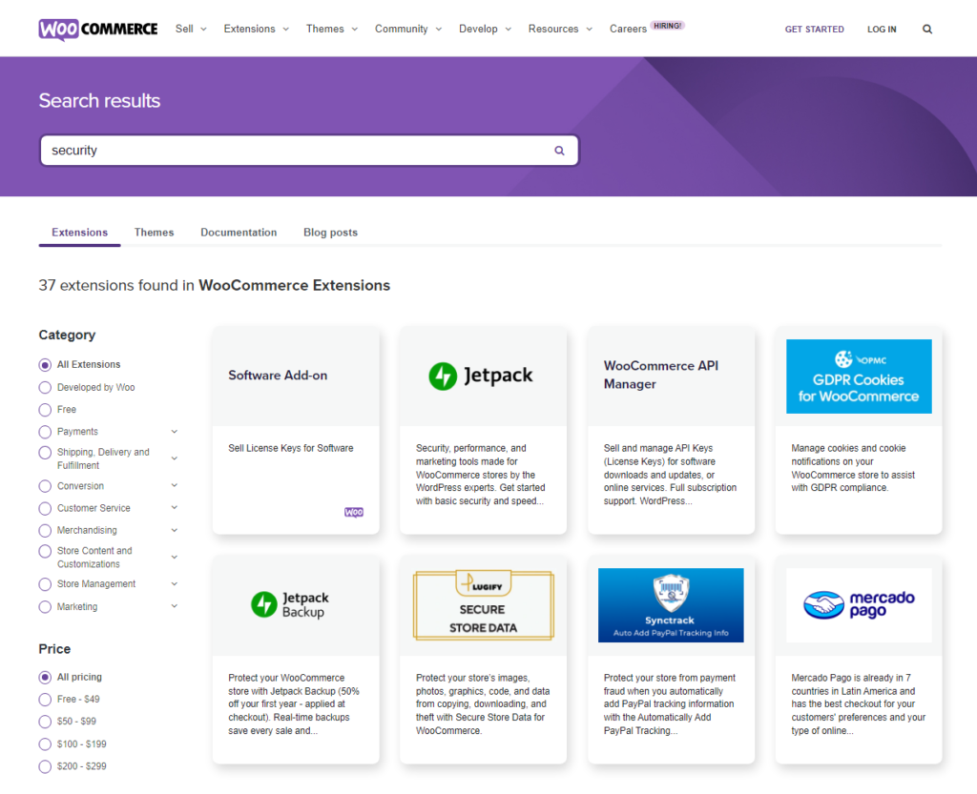
Task: Filter price by Free - $49
Action: [x=45, y=700]
